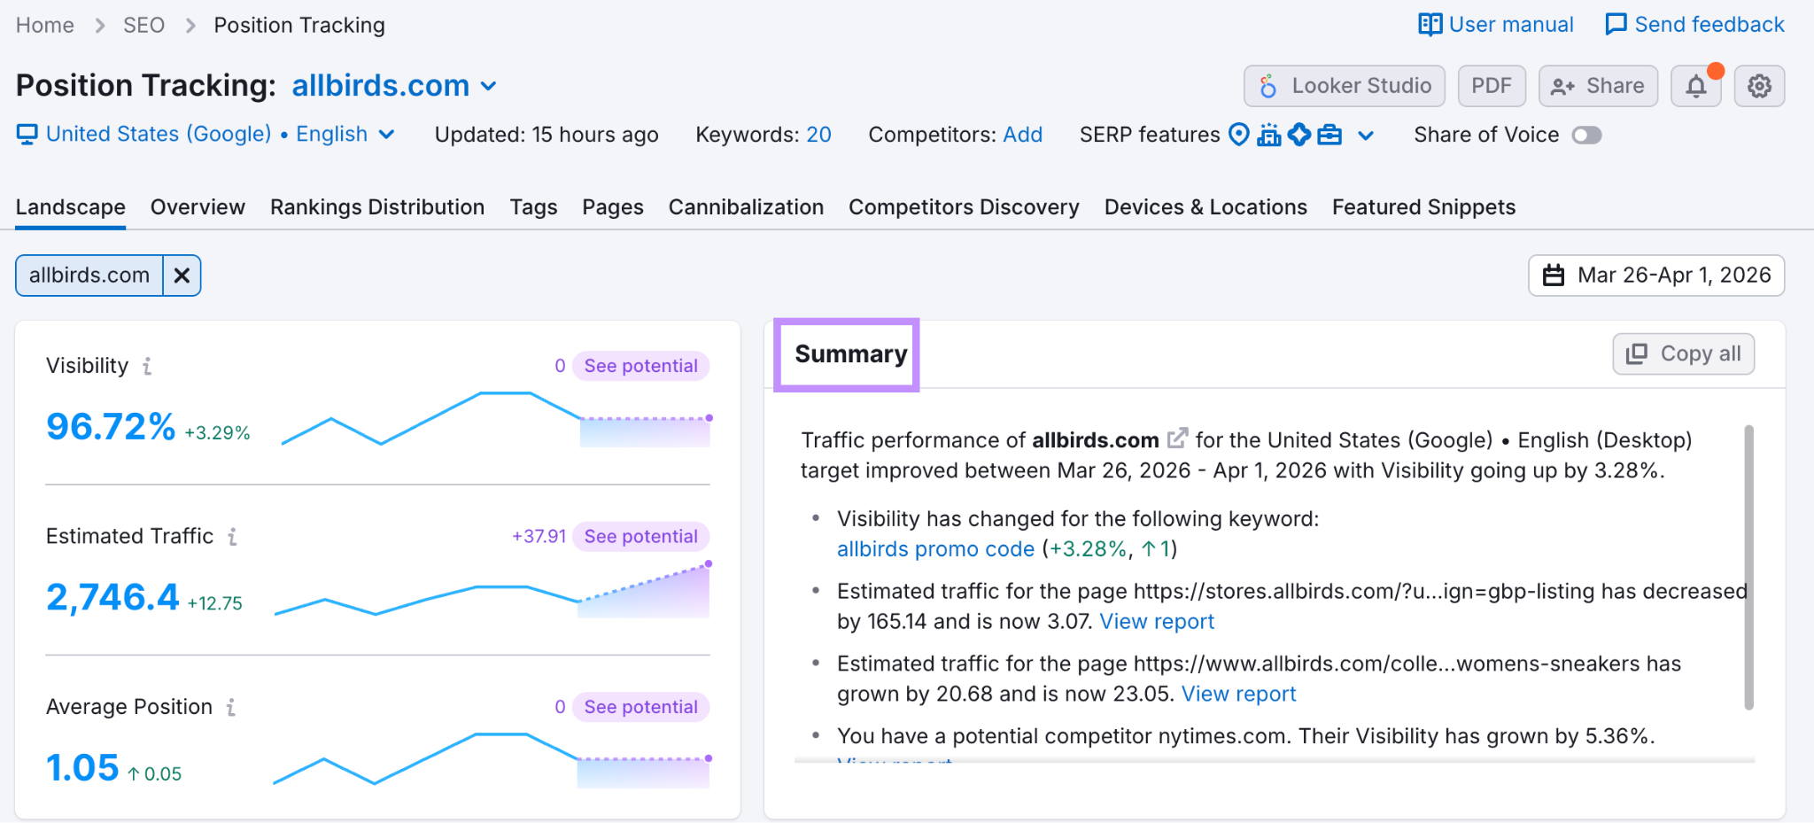Click the Hotel Pack SERP feature icon

pos(1269,135)
